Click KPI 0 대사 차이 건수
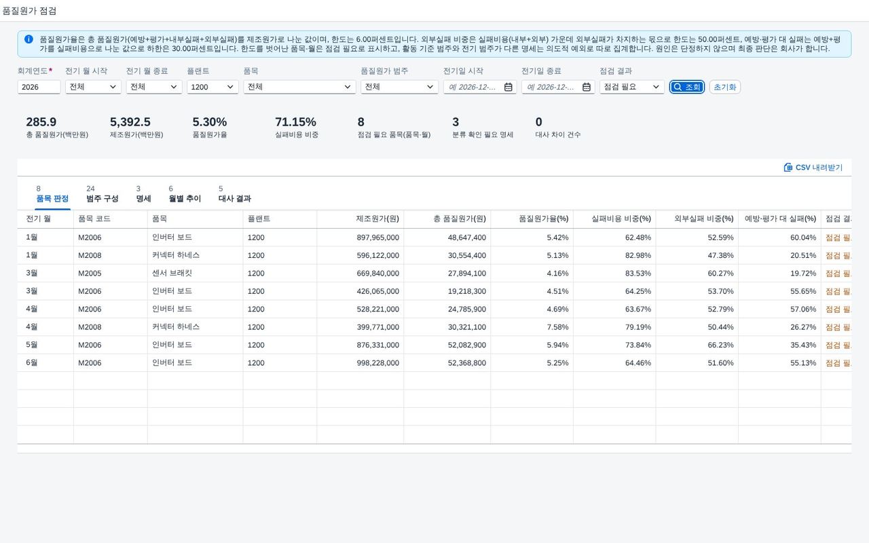The width and height of the screenshot is (869, 543). [x=558, y=127]
